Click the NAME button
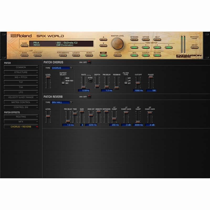The width and height of the screenshot is (210, 210). pos(24,46)
